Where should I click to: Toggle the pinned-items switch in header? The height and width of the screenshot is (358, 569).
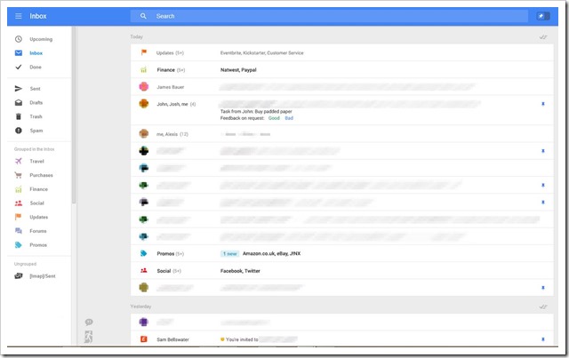[541, 16]
